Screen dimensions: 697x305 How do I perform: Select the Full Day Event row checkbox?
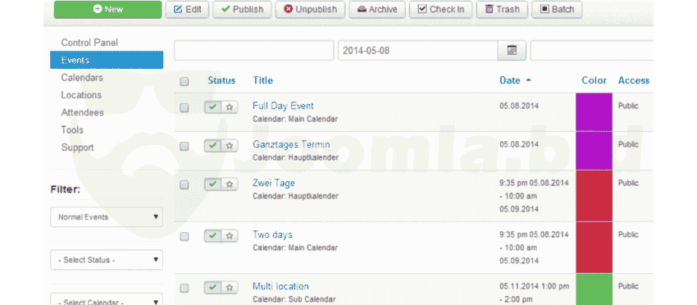pos(184,107)
